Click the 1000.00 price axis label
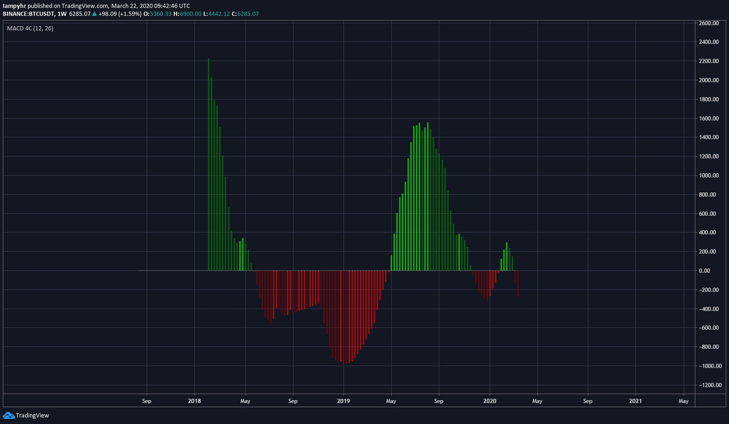The image size is (729, 424). (709, 176)
